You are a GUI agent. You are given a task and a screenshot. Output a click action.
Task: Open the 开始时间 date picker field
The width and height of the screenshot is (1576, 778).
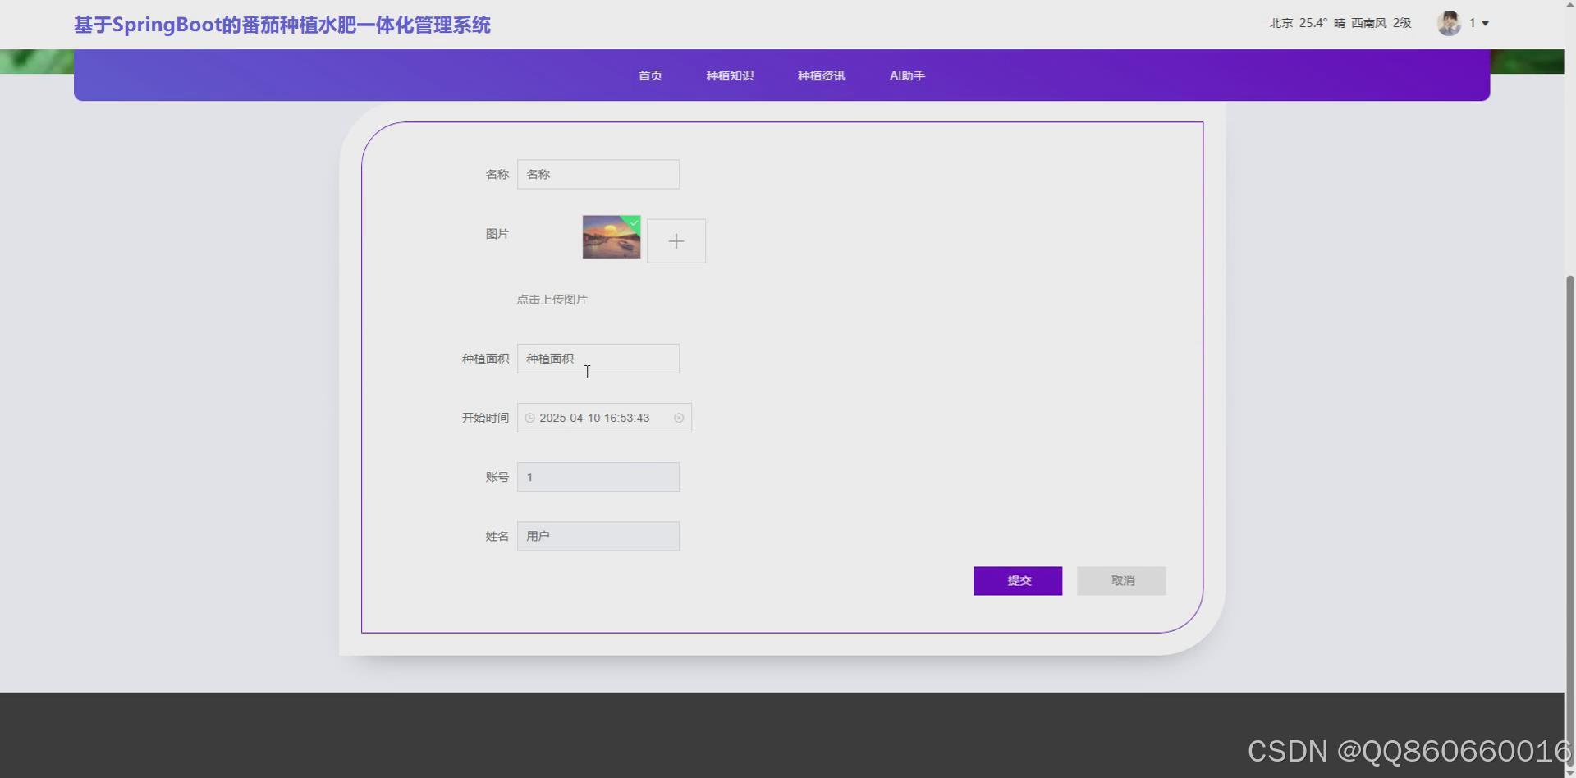(604, 418)
